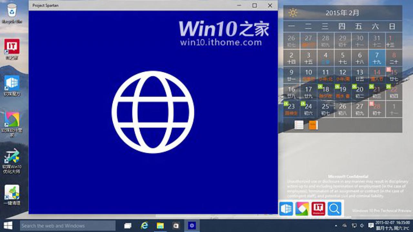Open Task View from the taskbar

pyautogui.click(x=128, y=226)
